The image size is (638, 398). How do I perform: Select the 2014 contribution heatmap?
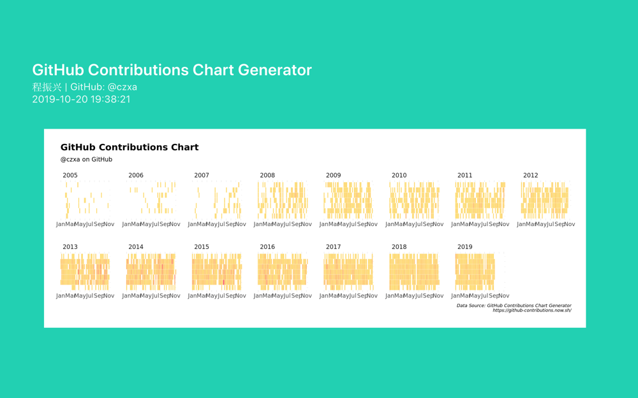151,271
